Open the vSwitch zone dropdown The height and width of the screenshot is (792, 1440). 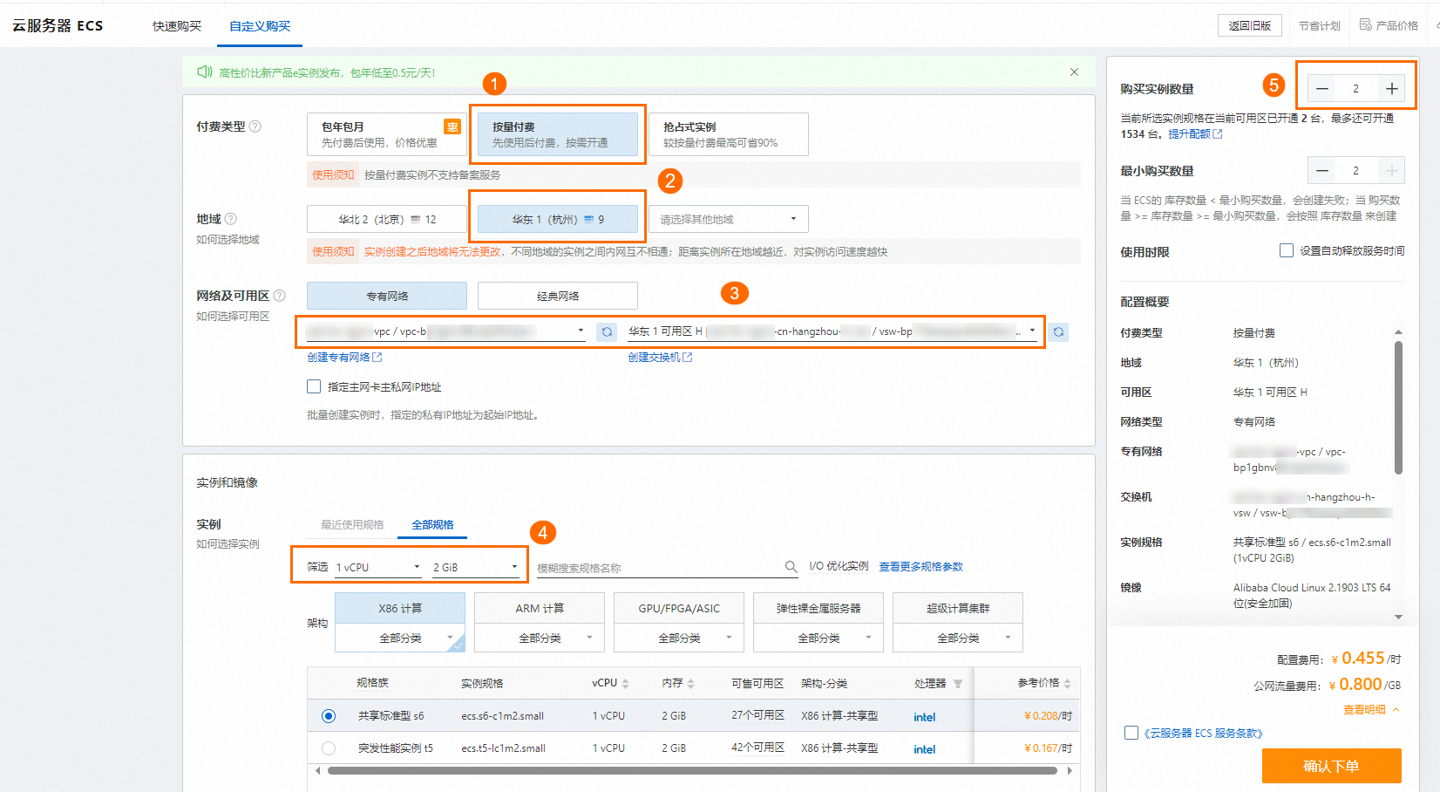[832, 331]
